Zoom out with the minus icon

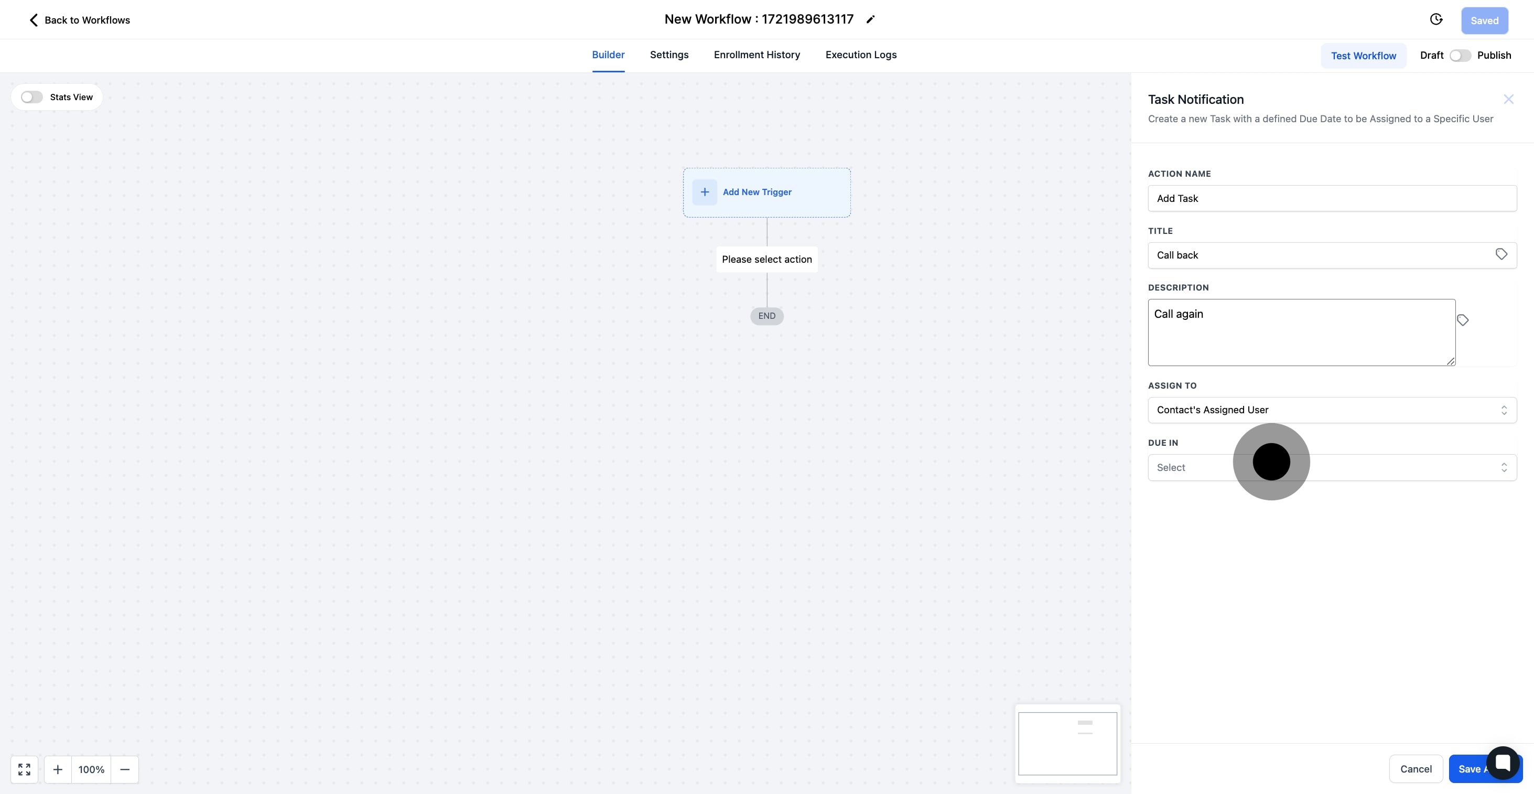point(124,769)
